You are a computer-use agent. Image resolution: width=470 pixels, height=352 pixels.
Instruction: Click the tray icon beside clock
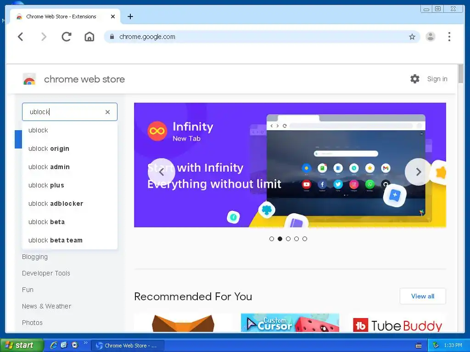click(436, 345)
